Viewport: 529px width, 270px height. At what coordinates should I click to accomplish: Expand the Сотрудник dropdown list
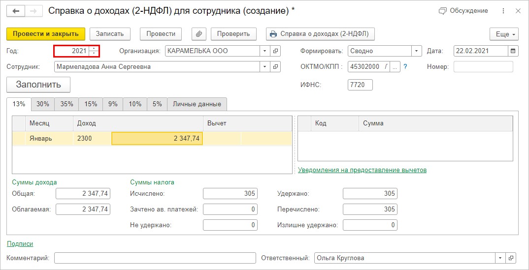(264, 67)
